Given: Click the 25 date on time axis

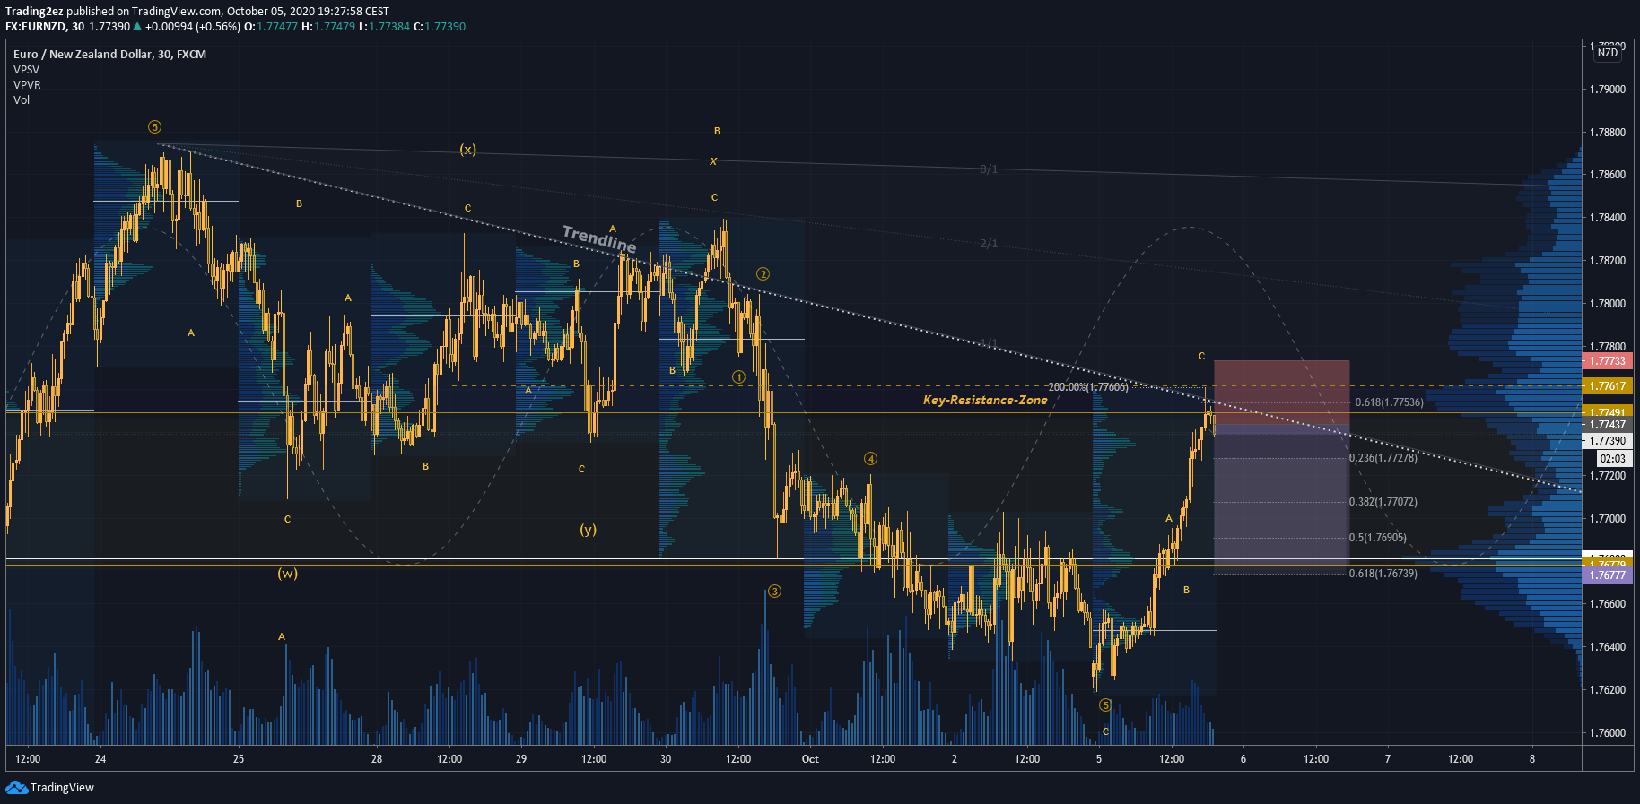Looking at the screenshot, I should pyautogui.click(x=239, y=759).
